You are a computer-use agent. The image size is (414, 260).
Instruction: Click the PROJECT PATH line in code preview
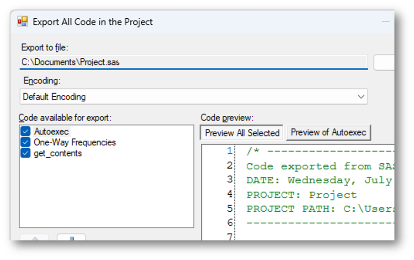[x=320, y=209]
